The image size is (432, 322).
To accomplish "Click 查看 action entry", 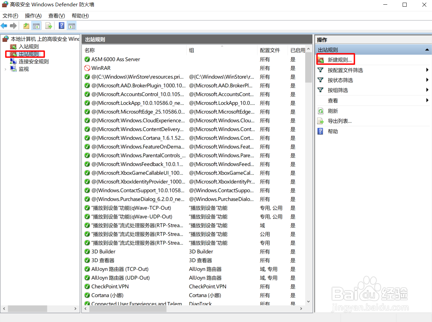I will [x=333, y=100].
